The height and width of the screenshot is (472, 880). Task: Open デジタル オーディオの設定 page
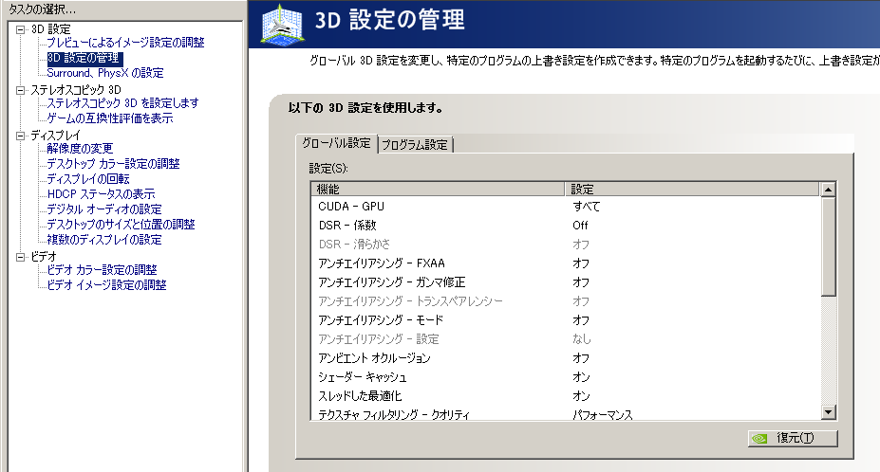pos(104,209)
